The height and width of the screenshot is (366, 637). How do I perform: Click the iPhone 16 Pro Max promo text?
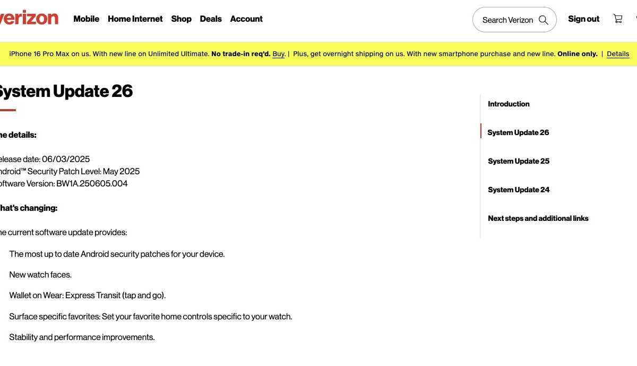point(109,54)
